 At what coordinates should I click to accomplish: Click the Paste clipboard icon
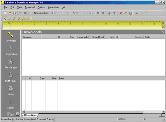(26, 13)
